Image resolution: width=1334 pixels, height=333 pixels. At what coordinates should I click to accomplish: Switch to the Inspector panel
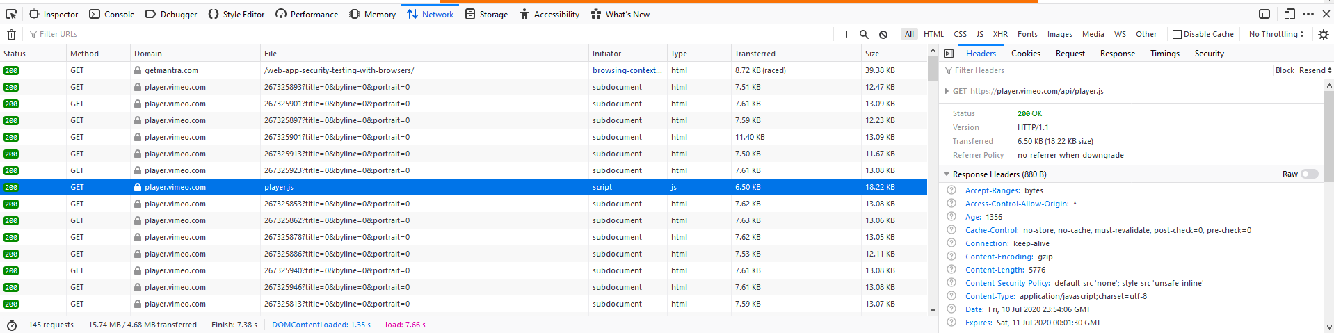pyautogui.click(x=54, y=14)
